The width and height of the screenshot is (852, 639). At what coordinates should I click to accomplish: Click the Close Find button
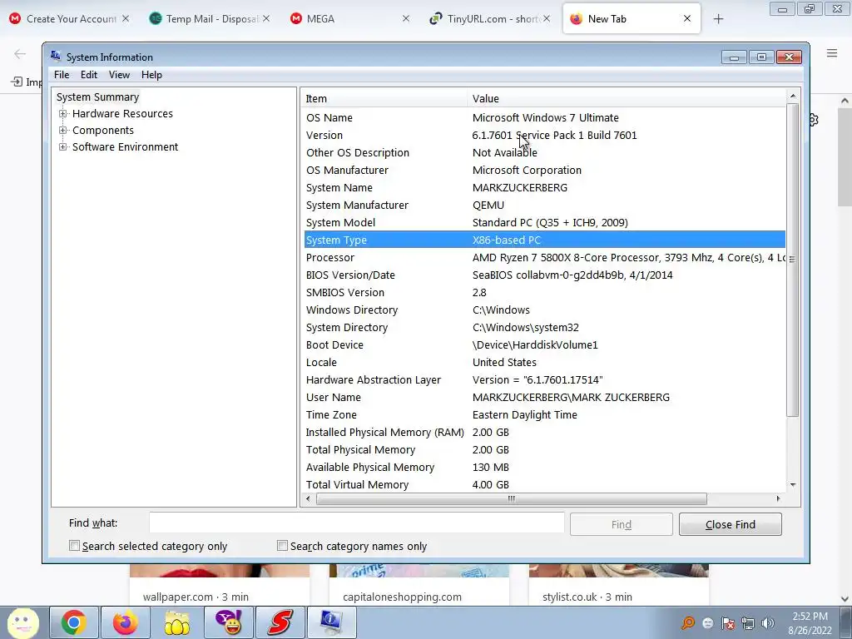731,524
